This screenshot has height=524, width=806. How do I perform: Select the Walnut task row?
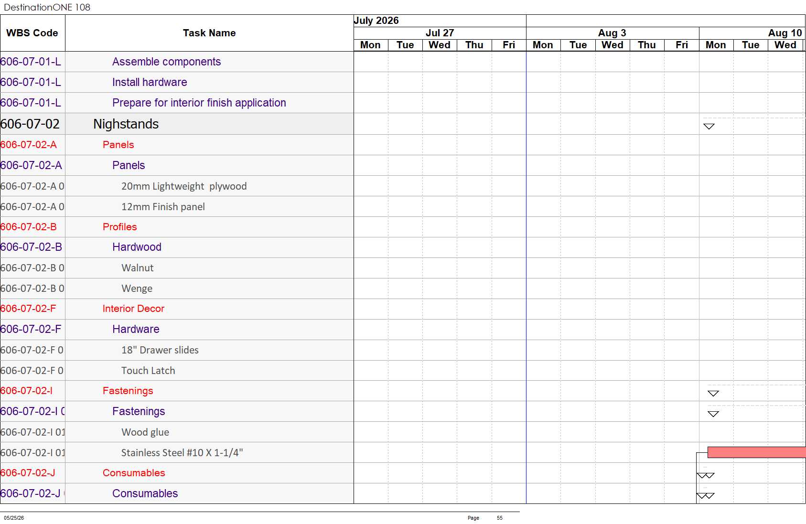[x=177, y=268]
